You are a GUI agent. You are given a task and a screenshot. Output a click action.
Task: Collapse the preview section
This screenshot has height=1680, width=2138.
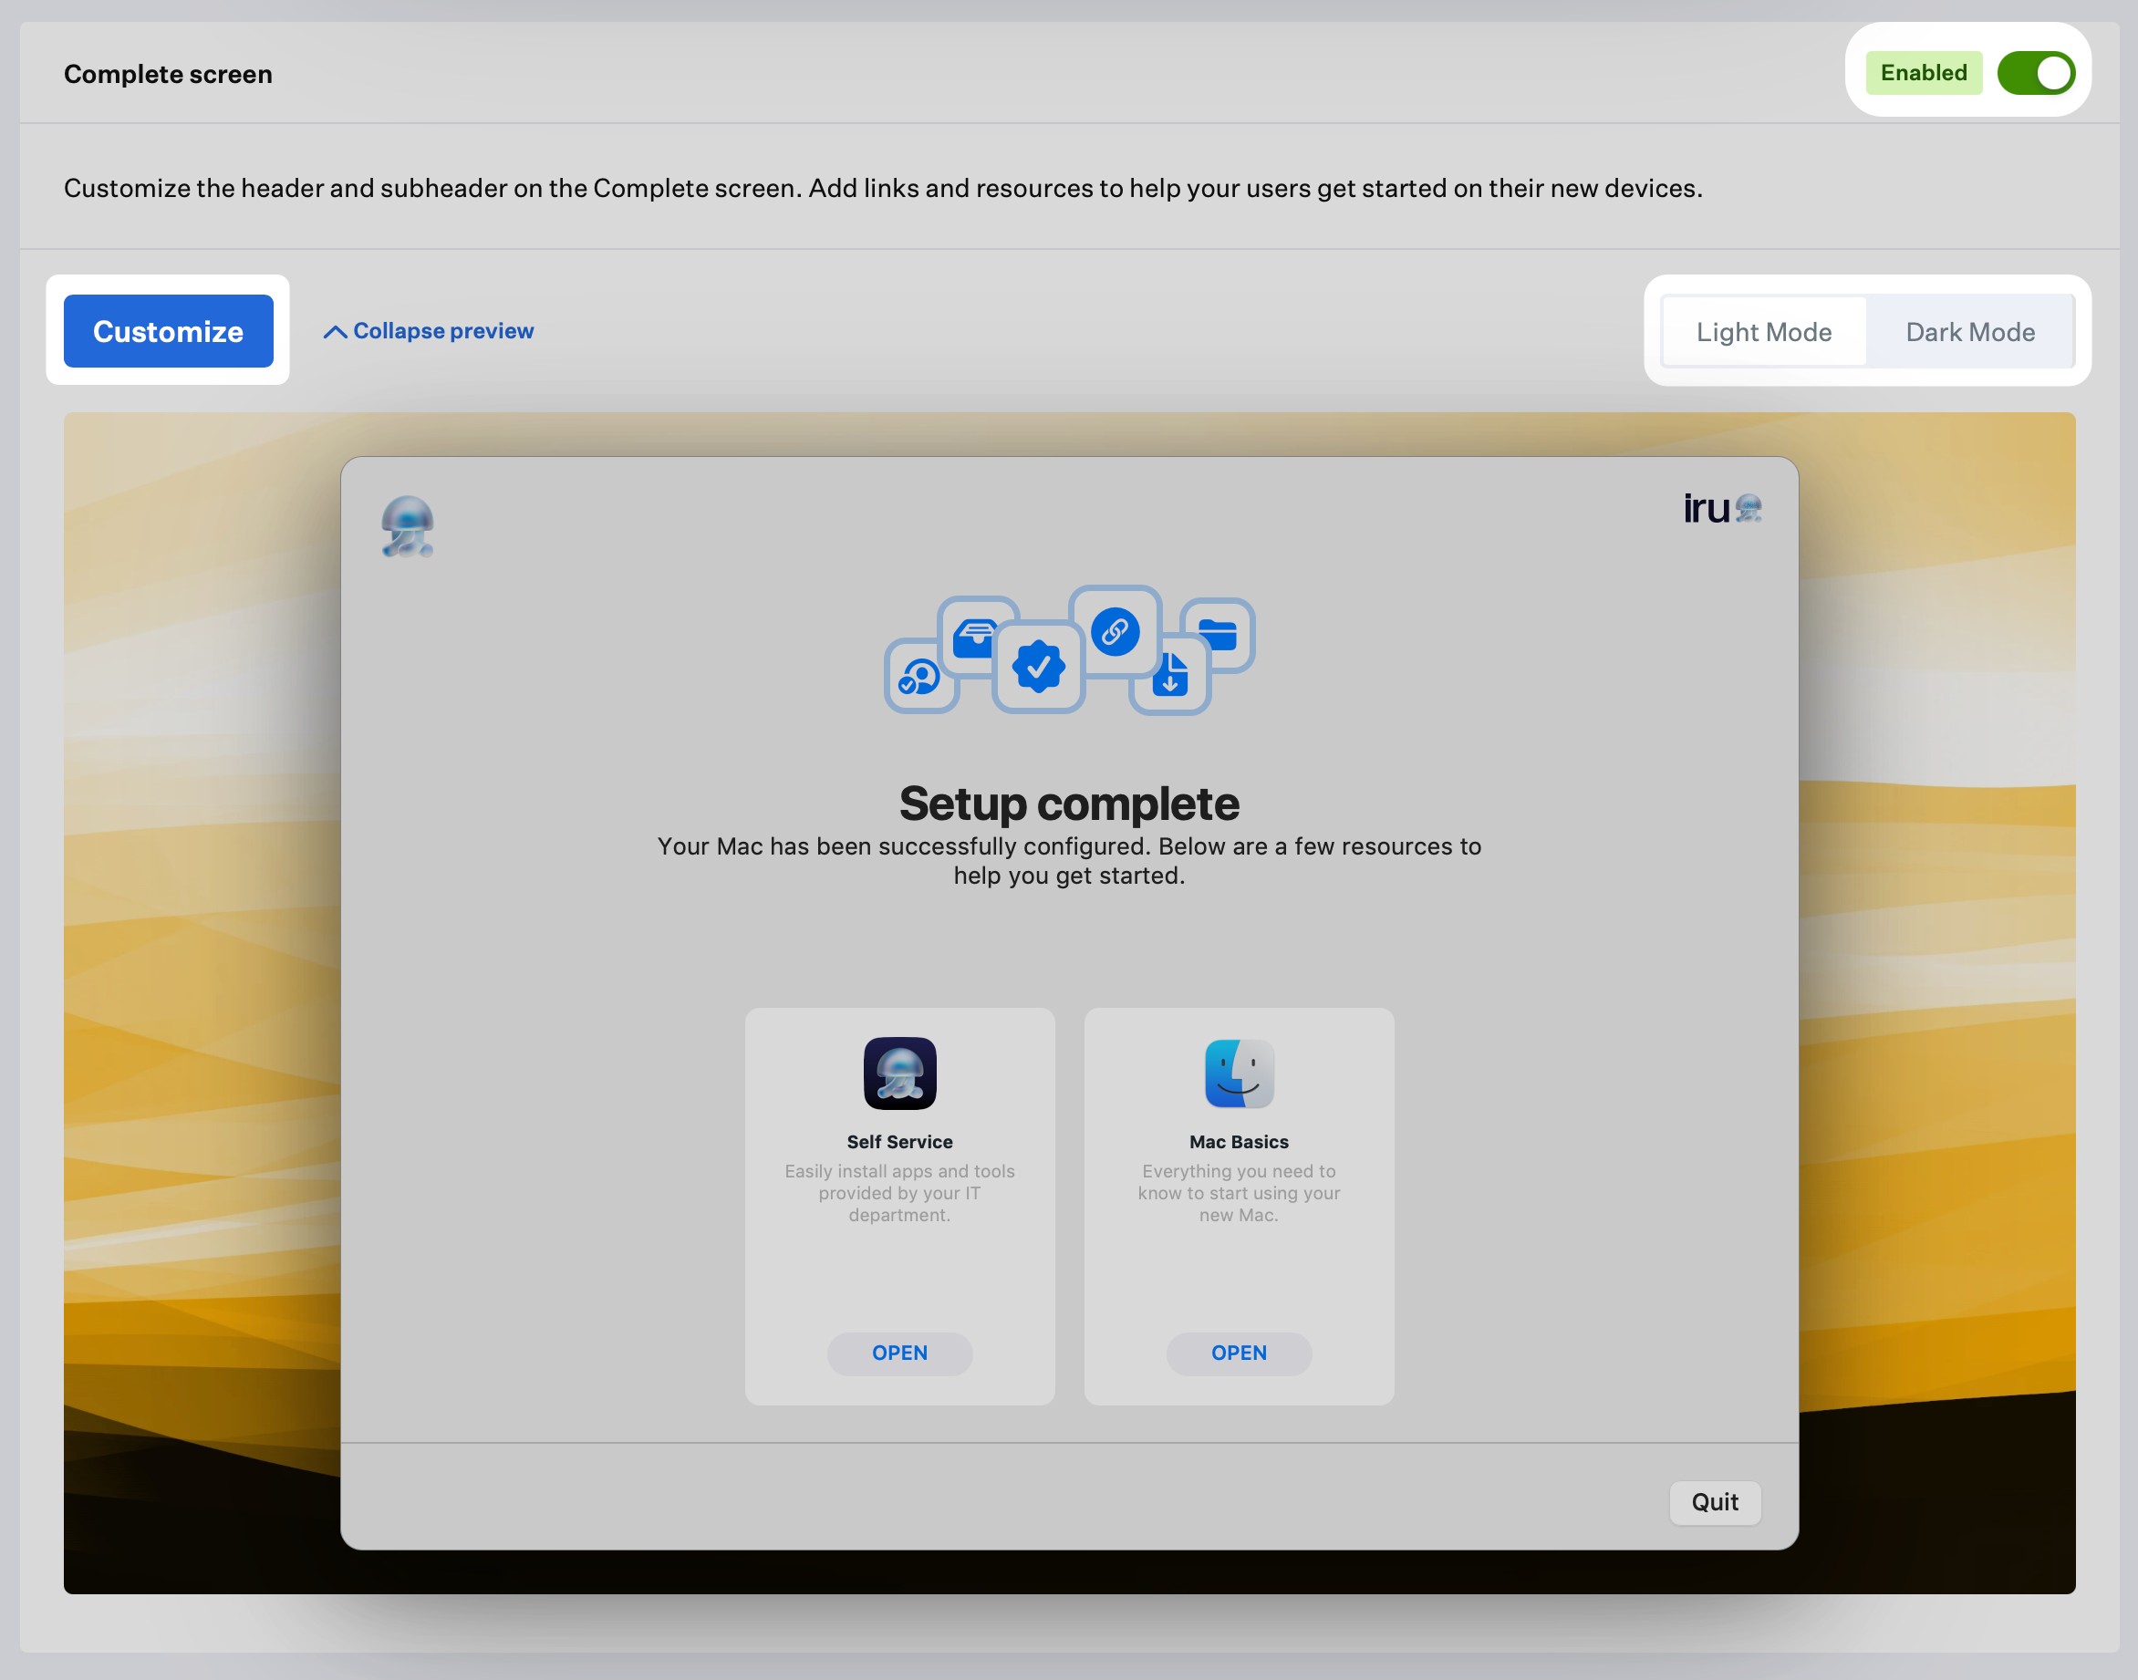pos(429,331)
